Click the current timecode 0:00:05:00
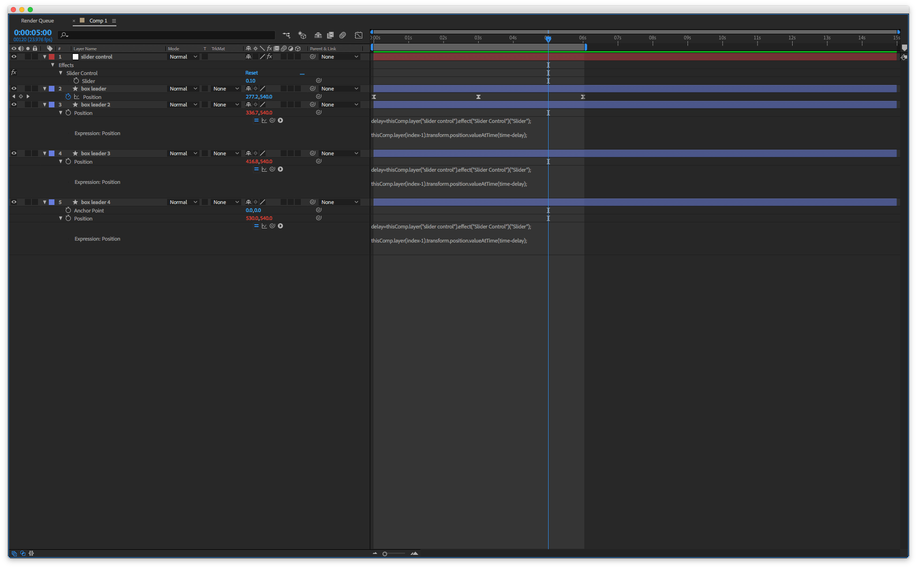The image size is (917, 568). pos(33,32)
